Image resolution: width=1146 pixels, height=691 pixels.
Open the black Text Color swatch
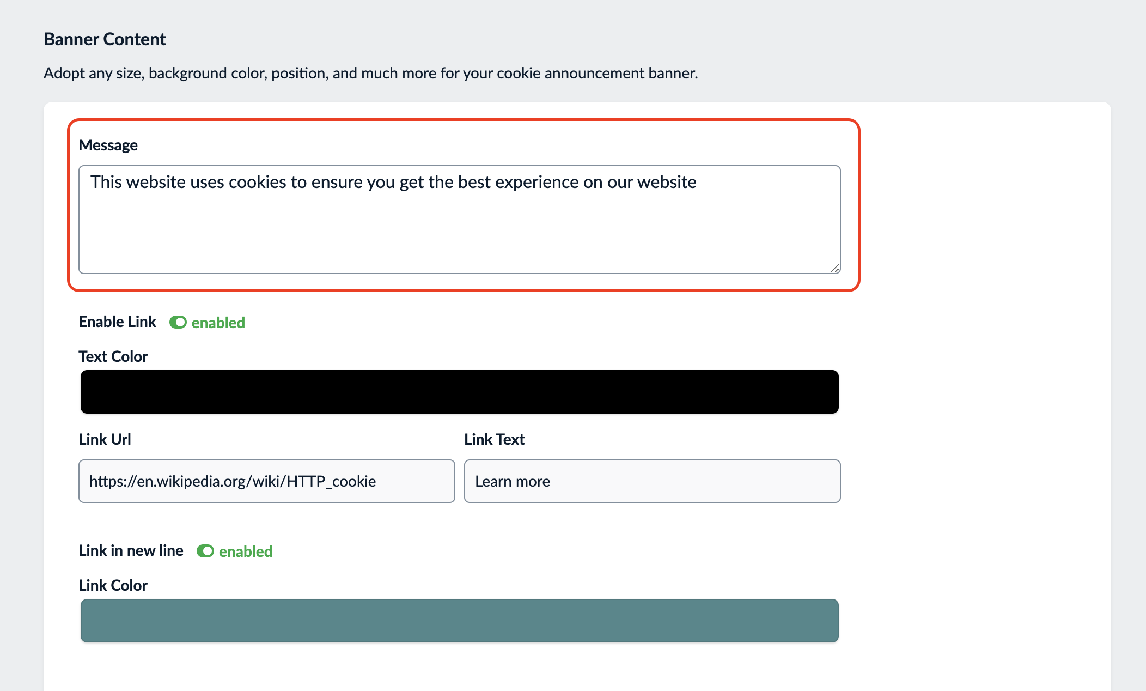click(459, 392)
